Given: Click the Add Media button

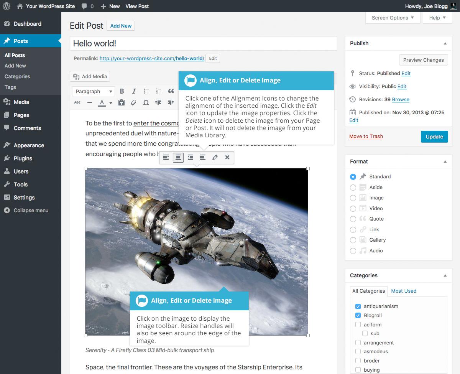Looking at the screenshot, I should [x=90, y=76].
